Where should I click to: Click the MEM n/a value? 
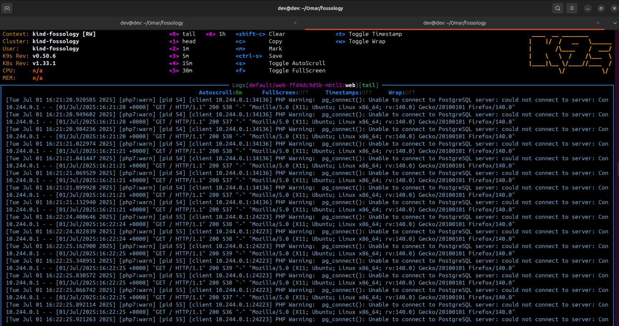click(38, 78)
